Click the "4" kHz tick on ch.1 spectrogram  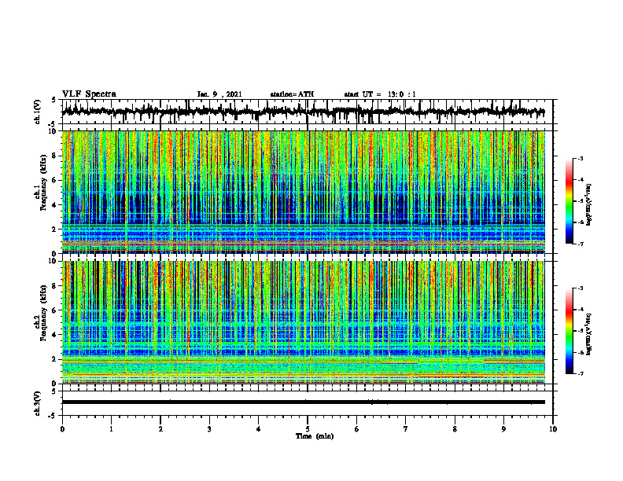(55, 205)
